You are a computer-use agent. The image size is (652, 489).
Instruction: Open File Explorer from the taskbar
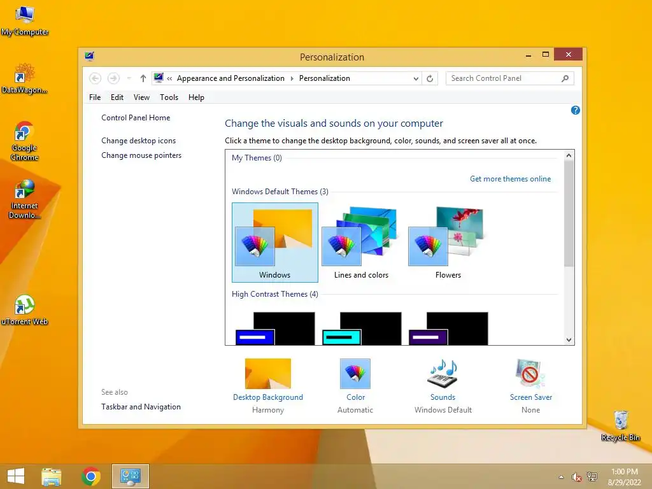click(x=51, y=476)
